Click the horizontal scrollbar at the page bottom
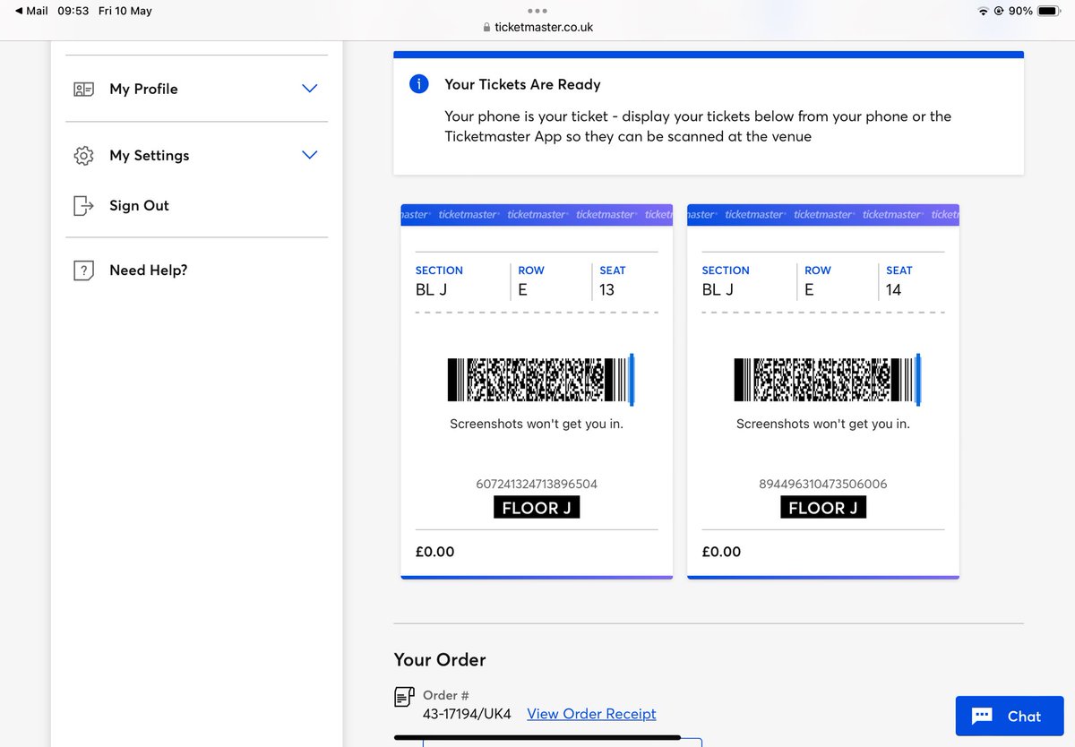The height and width of the screenshot is (747, 1075). coord(537,738)
